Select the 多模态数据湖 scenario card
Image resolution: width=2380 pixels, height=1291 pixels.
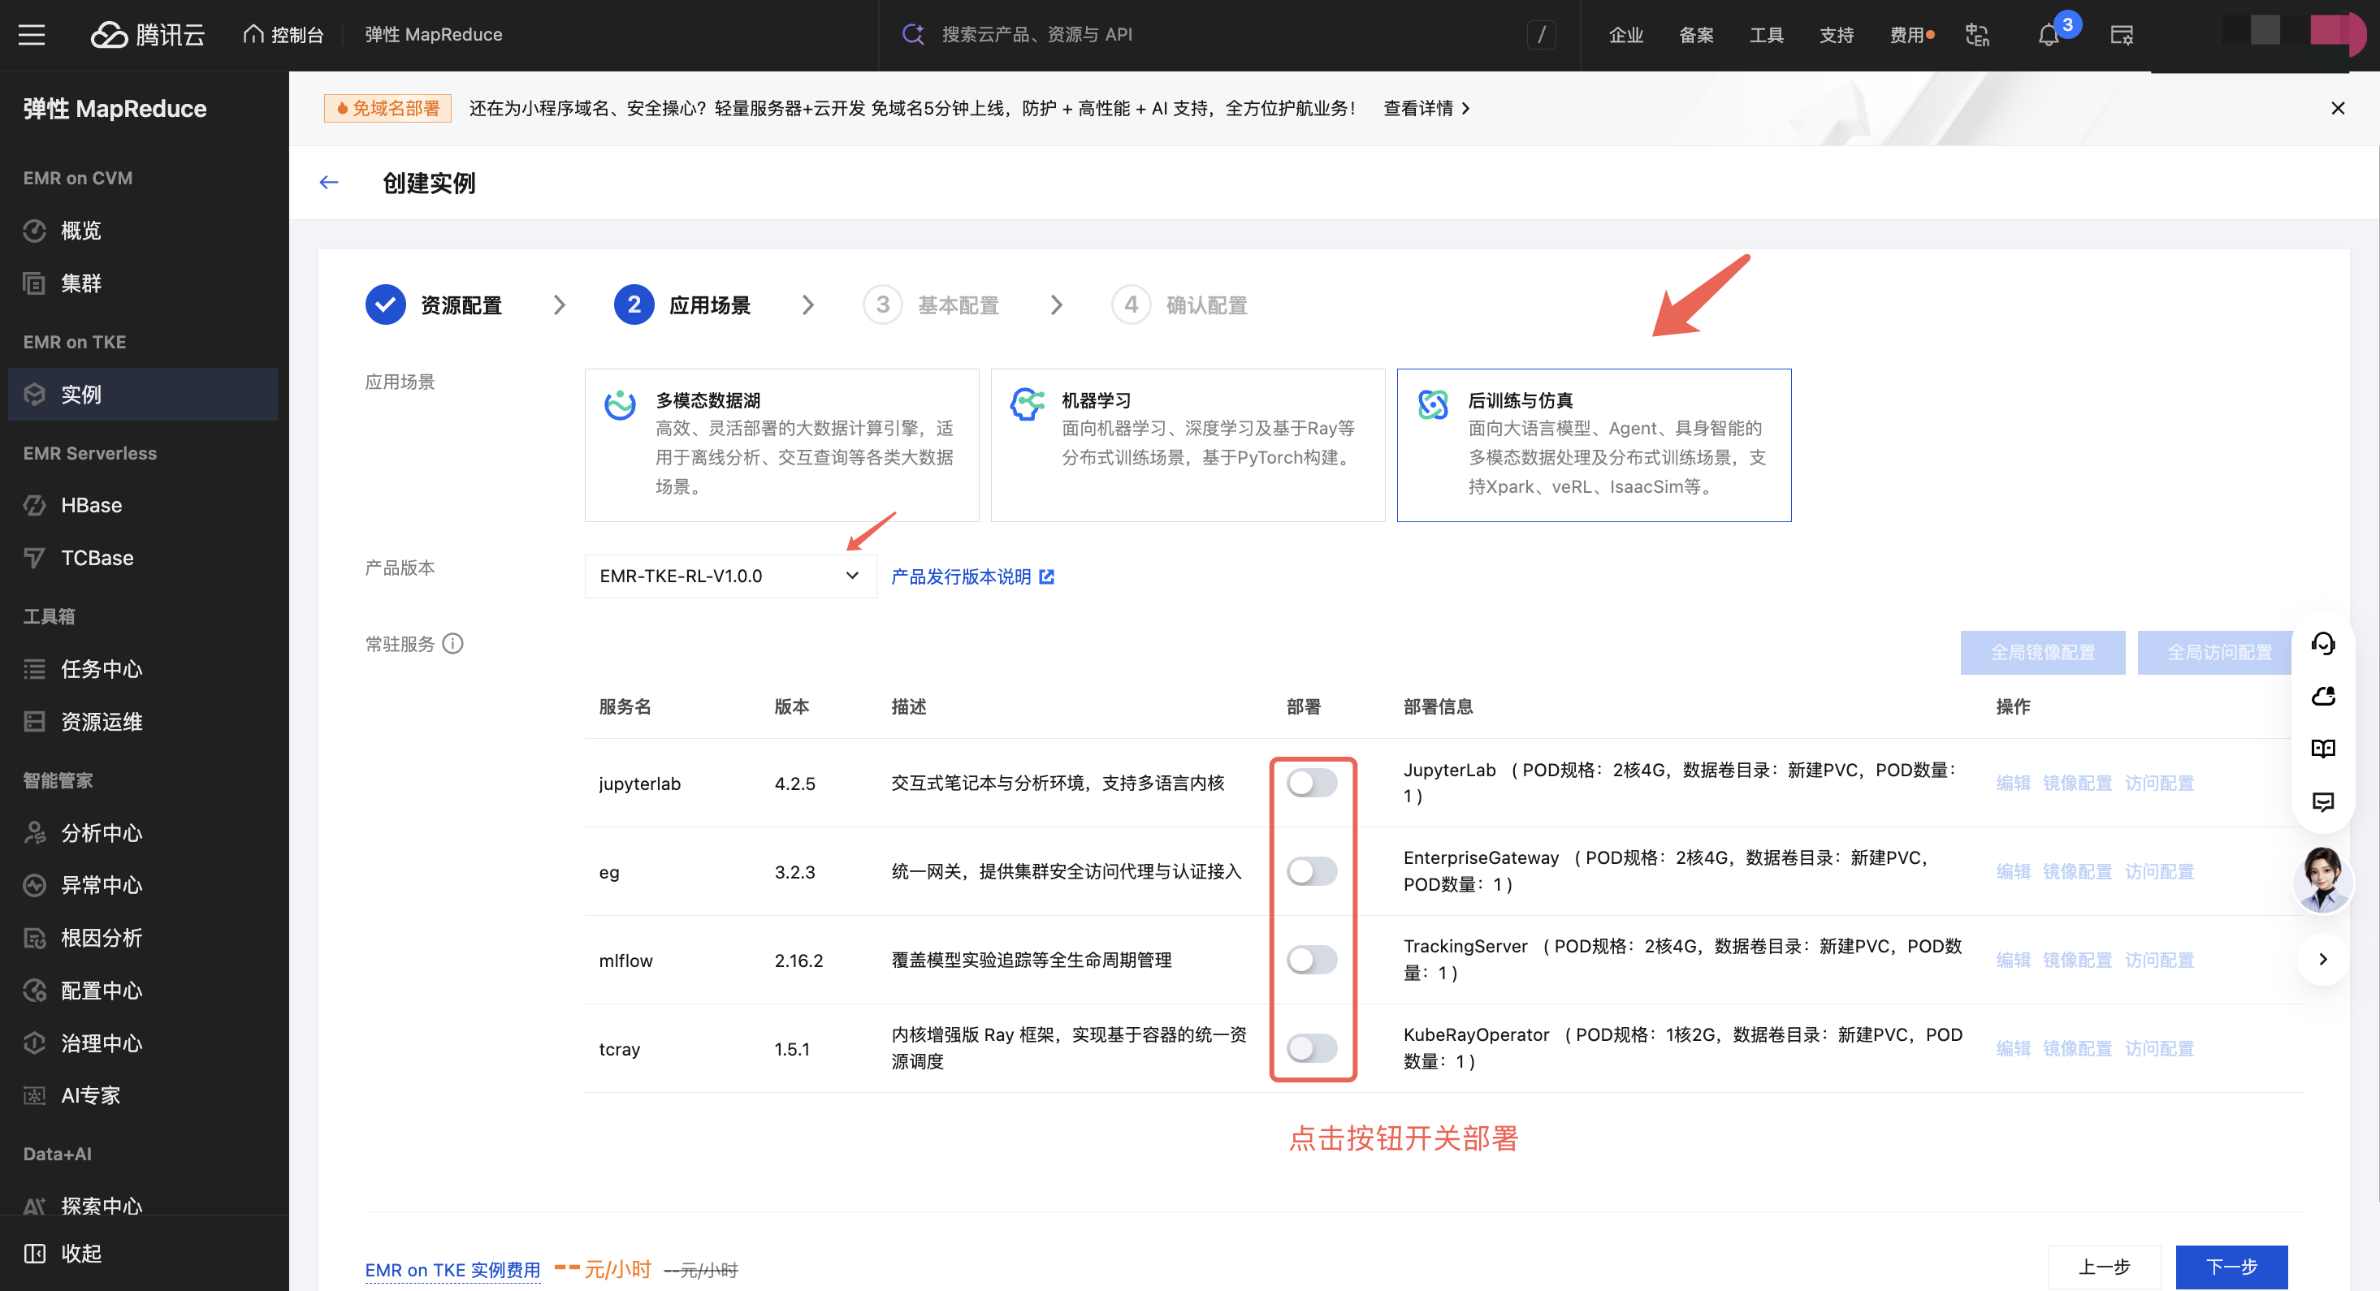click(781, 445)
